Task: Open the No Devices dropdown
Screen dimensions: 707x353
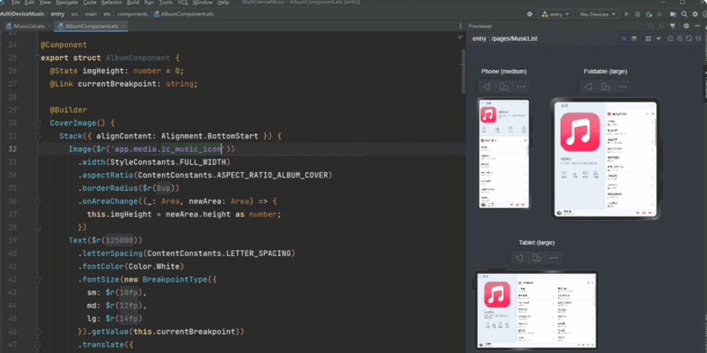Action: pos(597,14)
